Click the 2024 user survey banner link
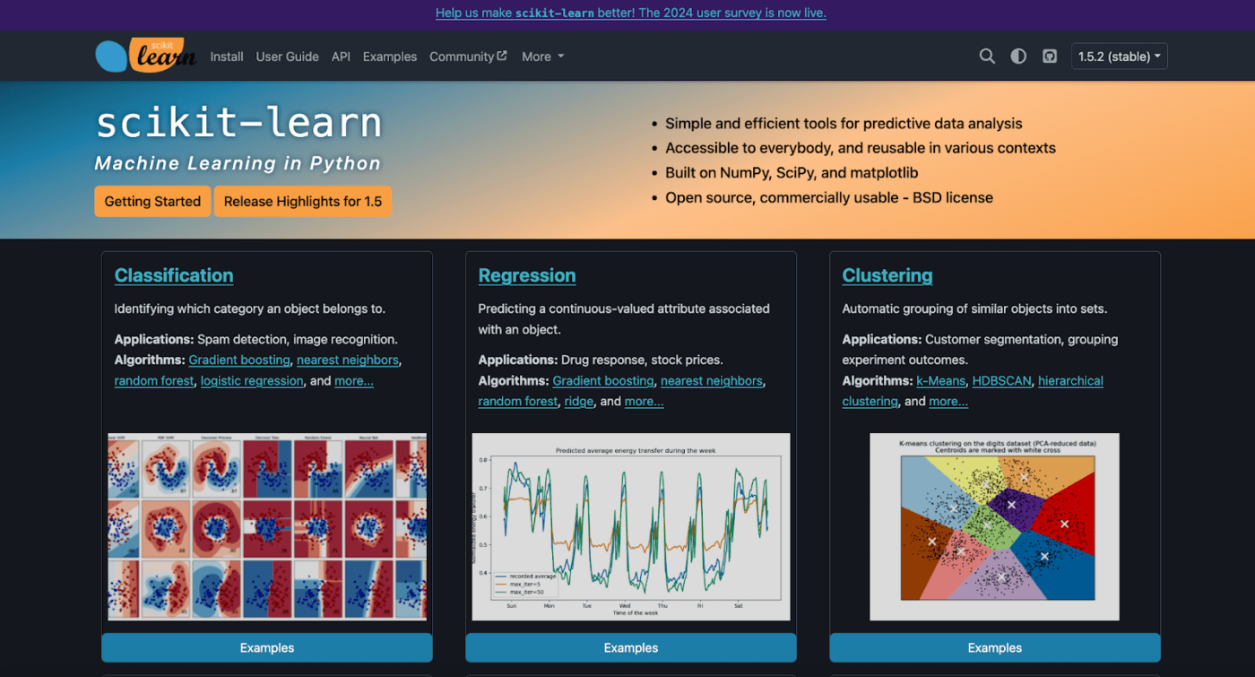The image size is (1255, 677). click(631, 13)
